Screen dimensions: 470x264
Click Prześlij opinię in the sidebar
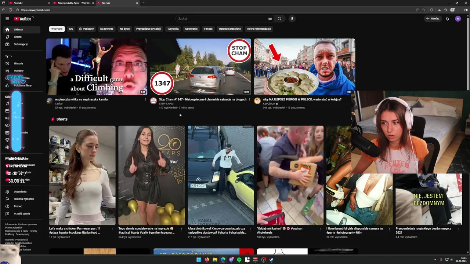coord(22,214)
